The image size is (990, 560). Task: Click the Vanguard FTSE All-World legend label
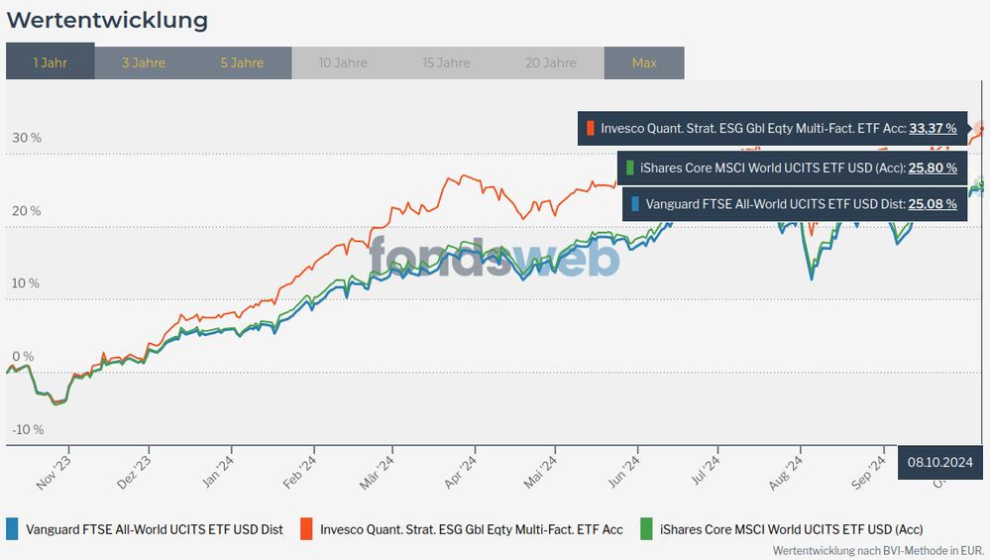pos(154,529)
